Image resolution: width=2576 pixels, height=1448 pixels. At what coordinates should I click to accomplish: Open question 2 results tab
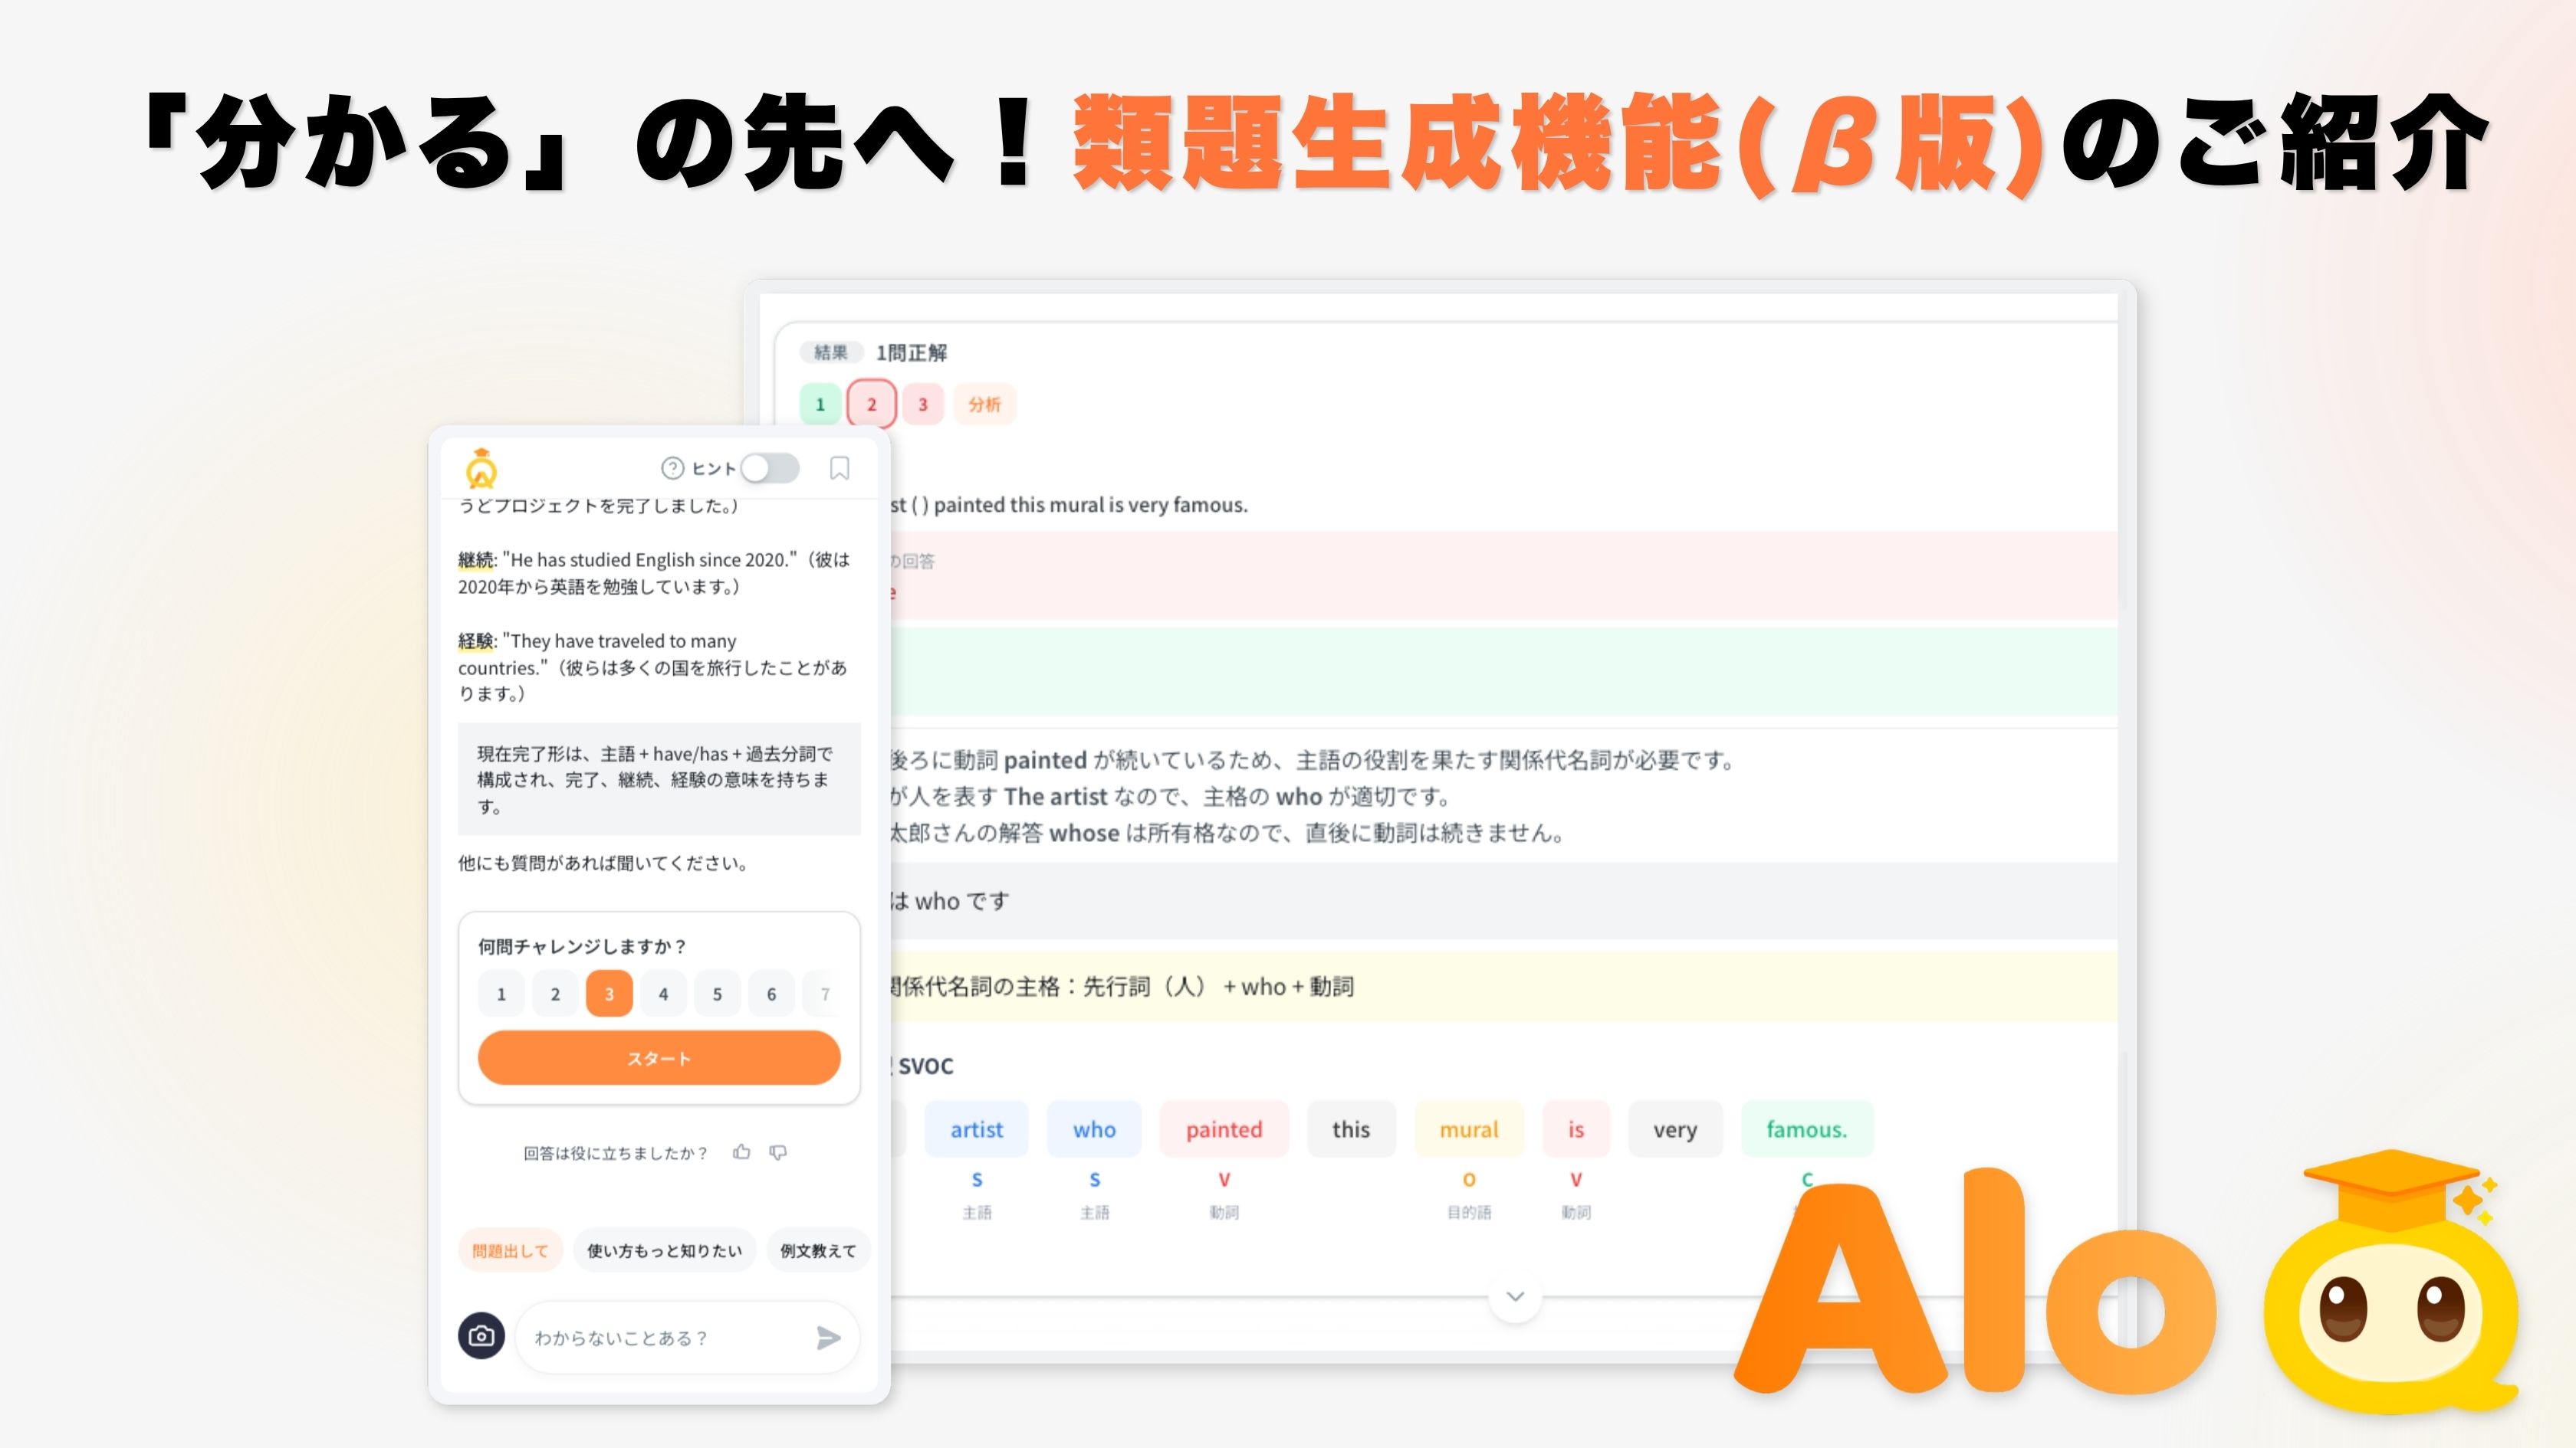(x=871, y=404)
